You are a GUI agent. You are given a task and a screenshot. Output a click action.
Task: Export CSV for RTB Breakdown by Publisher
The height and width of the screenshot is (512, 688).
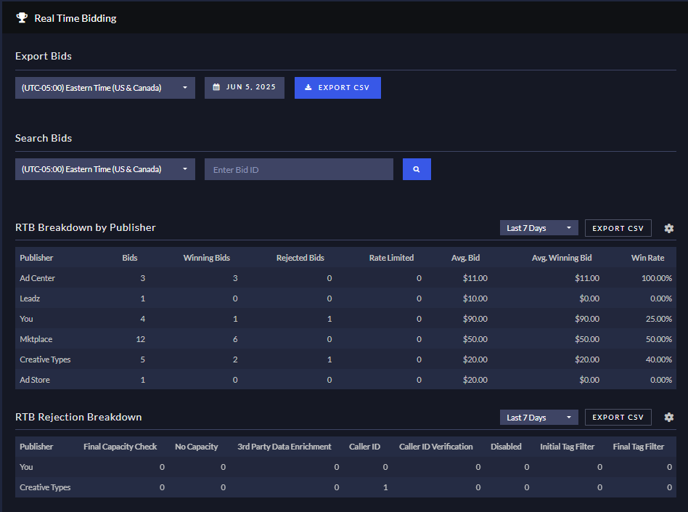coord(618,228)
